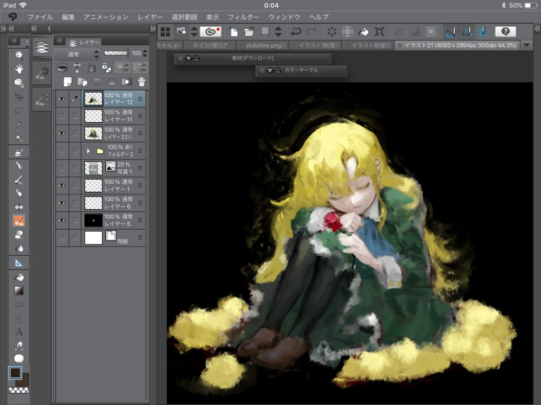Open Clip Studio spiral icon
Screen dimensions: 541x405
pos(210,32)
